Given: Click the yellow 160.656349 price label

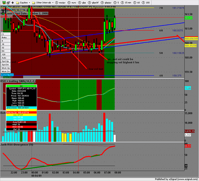Looking at the screenshot, I should (191, 38).
